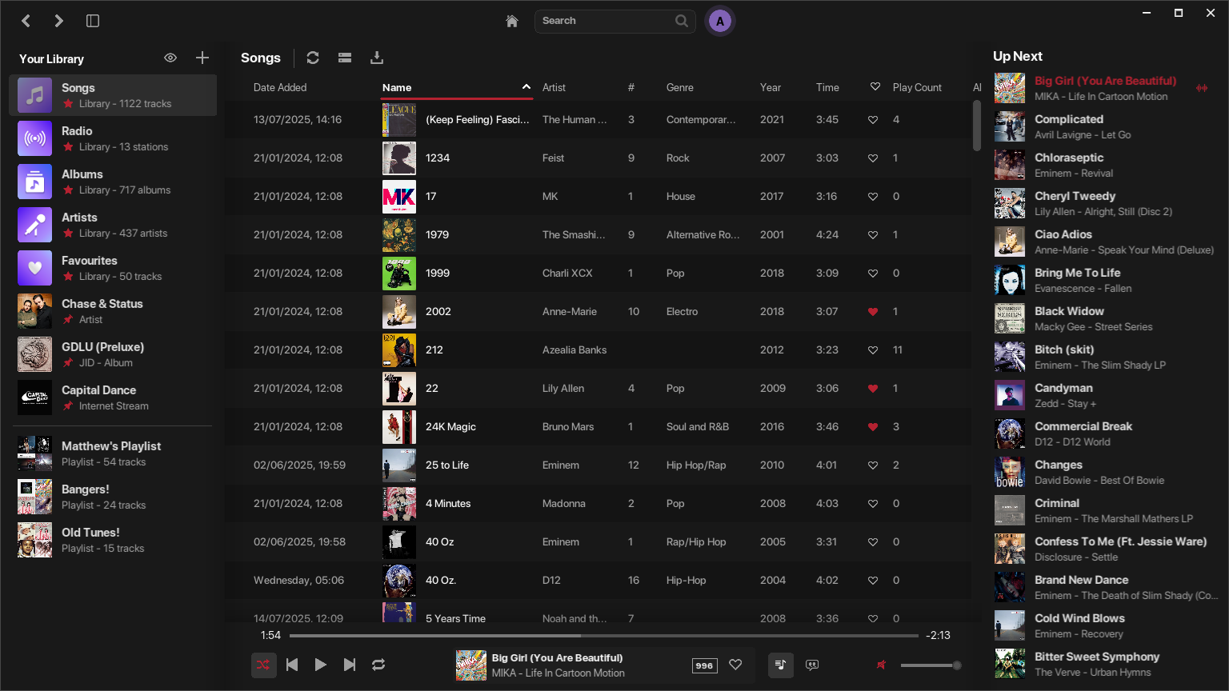
Task: Favourite the song 25 to Life
Action: [x=873, y=465]
